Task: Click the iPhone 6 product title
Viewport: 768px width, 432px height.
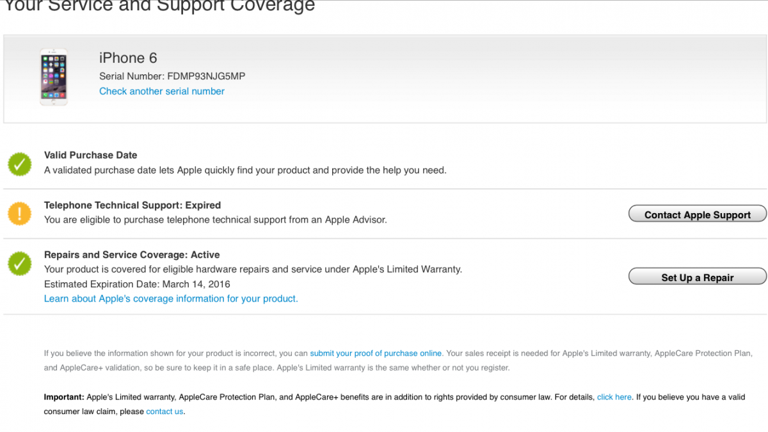Action: [128, 58]
